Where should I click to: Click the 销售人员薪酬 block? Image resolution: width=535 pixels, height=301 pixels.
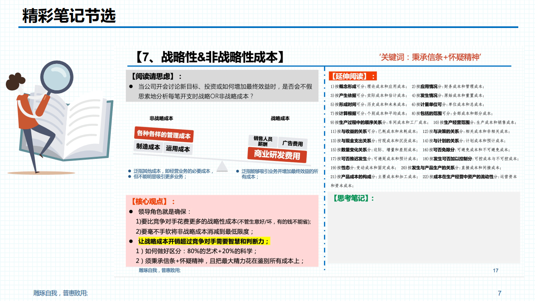click(x=262, y=141)
